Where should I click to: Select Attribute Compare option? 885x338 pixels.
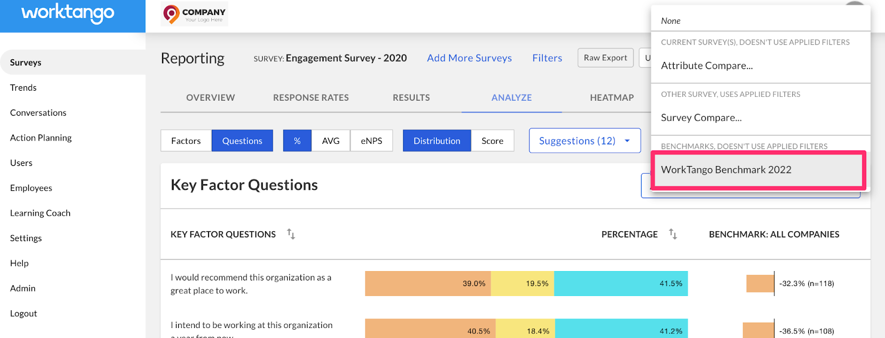(761, 65)
